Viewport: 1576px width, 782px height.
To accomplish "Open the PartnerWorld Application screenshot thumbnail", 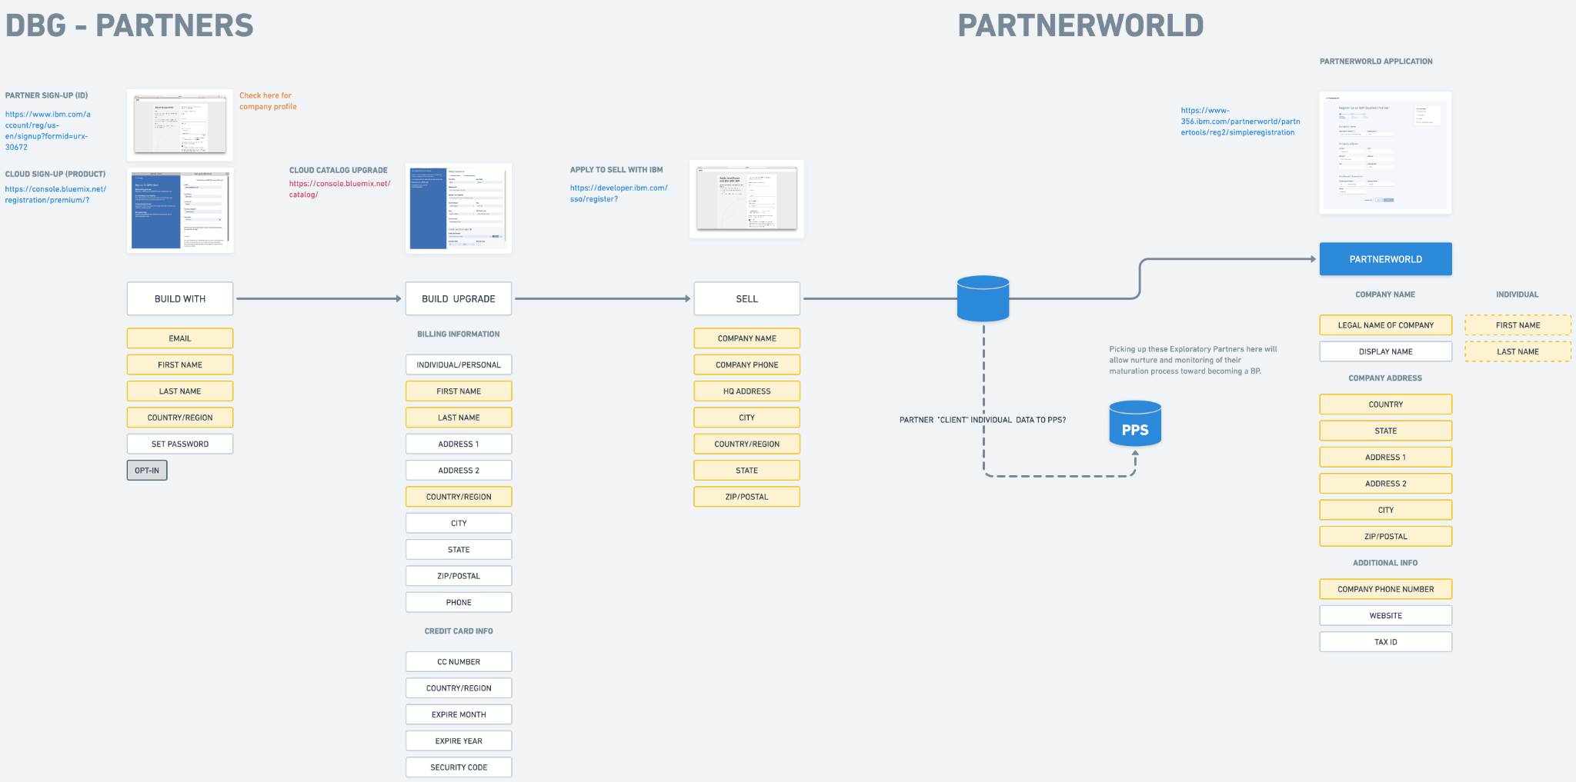I will click(1385, 153).
